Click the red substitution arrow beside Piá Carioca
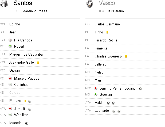Screen dimensions: 165x127 click(x=10, y=40)
